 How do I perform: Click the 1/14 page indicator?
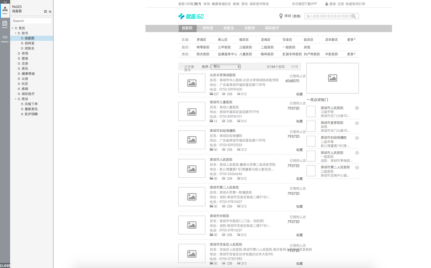(x=294, y=67)
